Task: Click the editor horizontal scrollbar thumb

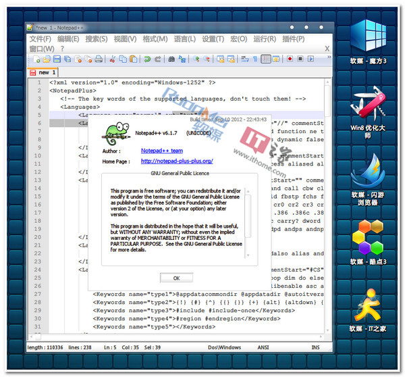Action: 38,336
